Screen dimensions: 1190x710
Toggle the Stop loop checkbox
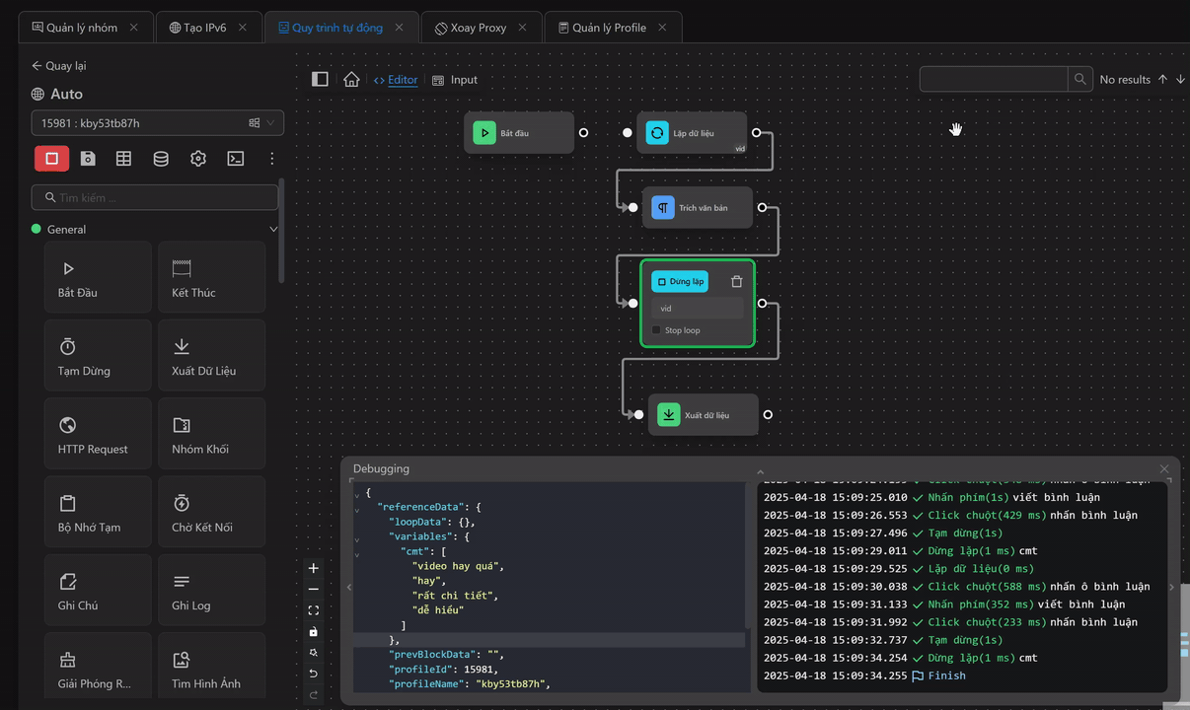coord(656,330)
